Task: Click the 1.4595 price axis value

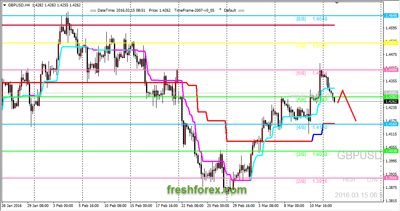Action: pos(391,28)
